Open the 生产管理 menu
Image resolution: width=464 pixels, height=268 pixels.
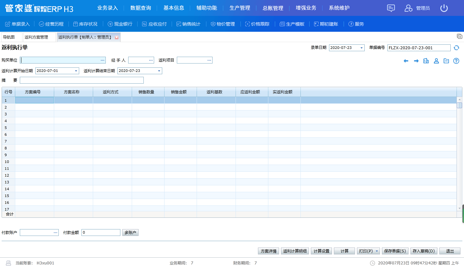coord(240,8)
